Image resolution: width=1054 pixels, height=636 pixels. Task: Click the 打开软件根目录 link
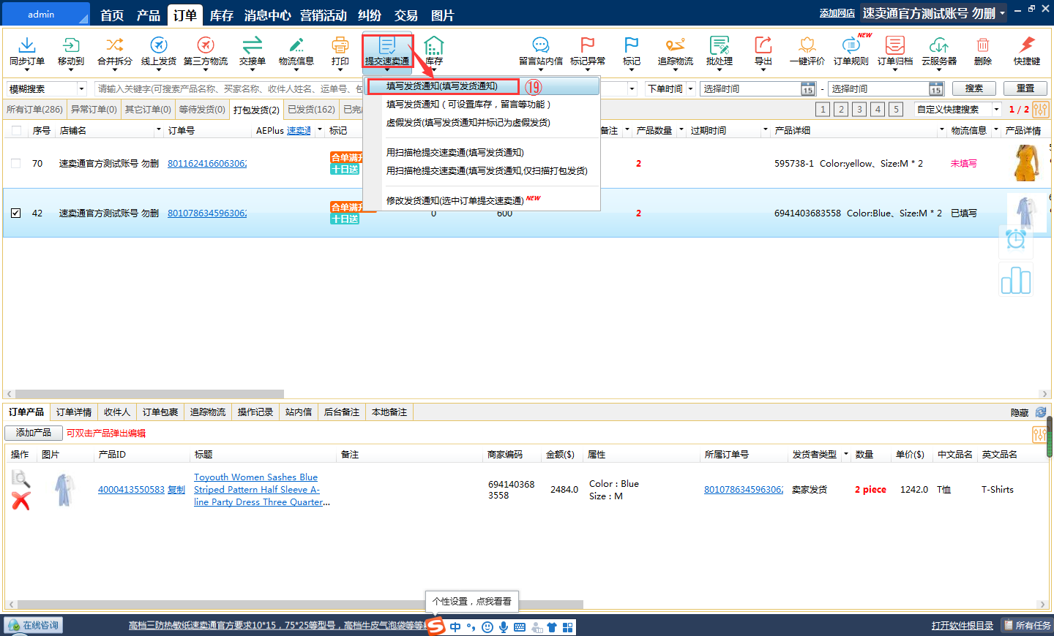click(963, 626)
